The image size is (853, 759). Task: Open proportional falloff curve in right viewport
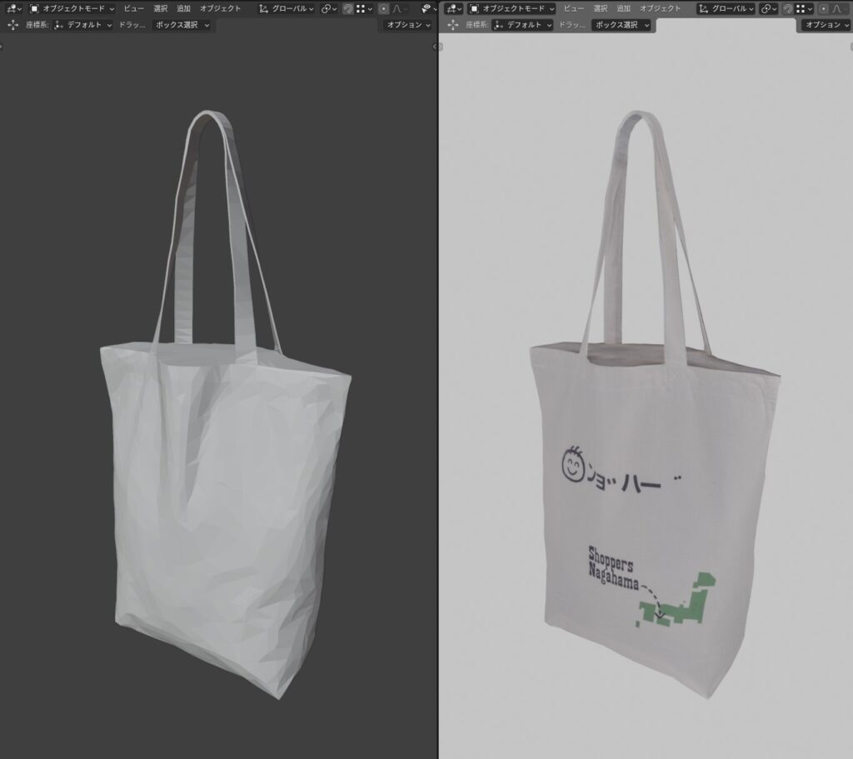click(839, 8)
